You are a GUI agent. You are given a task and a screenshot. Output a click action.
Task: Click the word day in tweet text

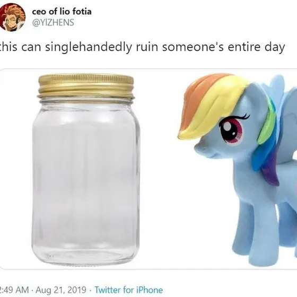click(275, 47)
